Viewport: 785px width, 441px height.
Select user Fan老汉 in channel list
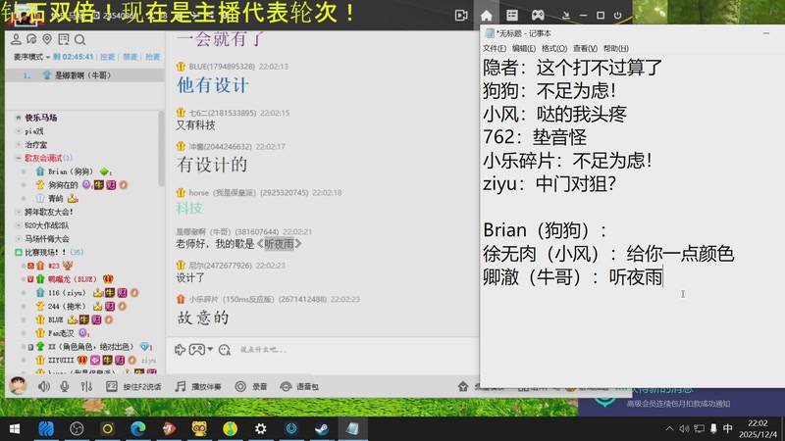pyautogui.click(x=61, y=333)
